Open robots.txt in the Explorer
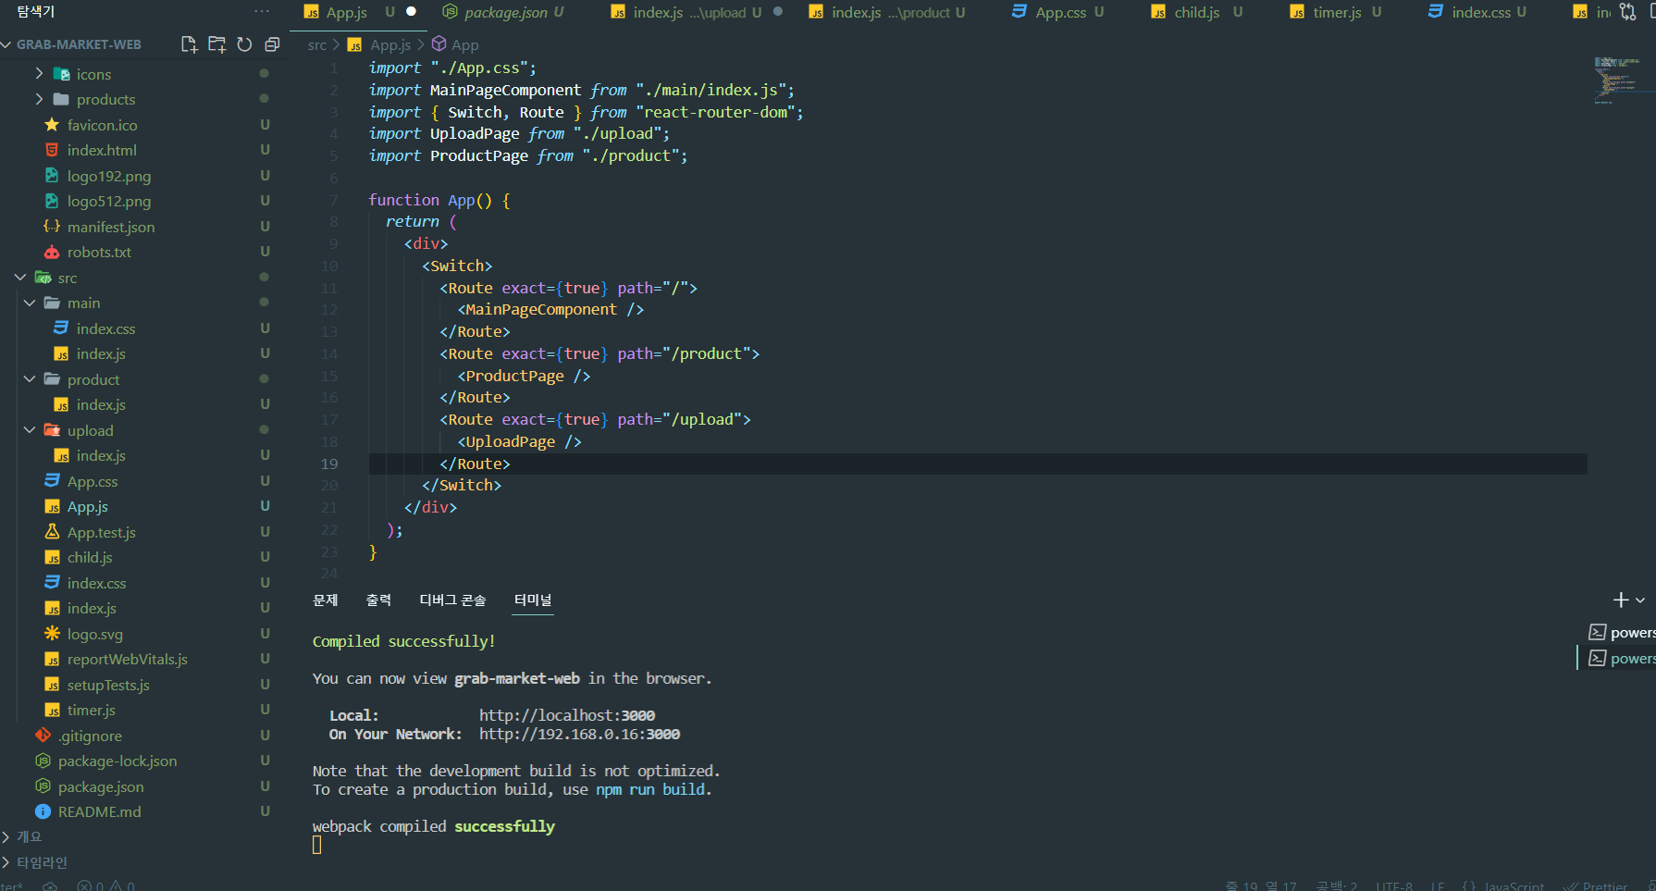The image size is (1656, 891). [99, 252]
